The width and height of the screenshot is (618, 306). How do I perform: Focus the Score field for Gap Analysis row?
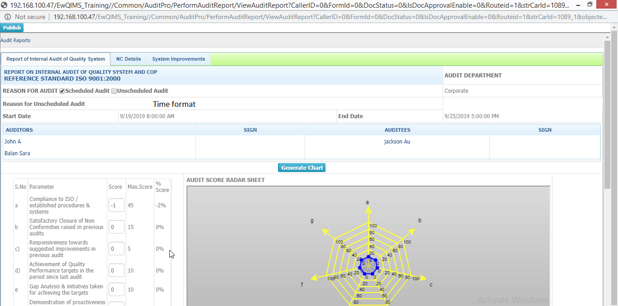tap(116, 289)
